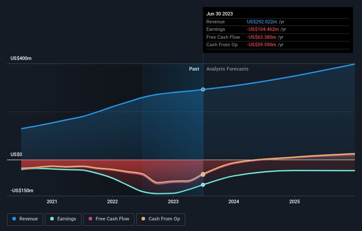This screenshot has height=231, width=362.
Task: Click the -US$104.462m earnings value
Action: click(263, 29)
